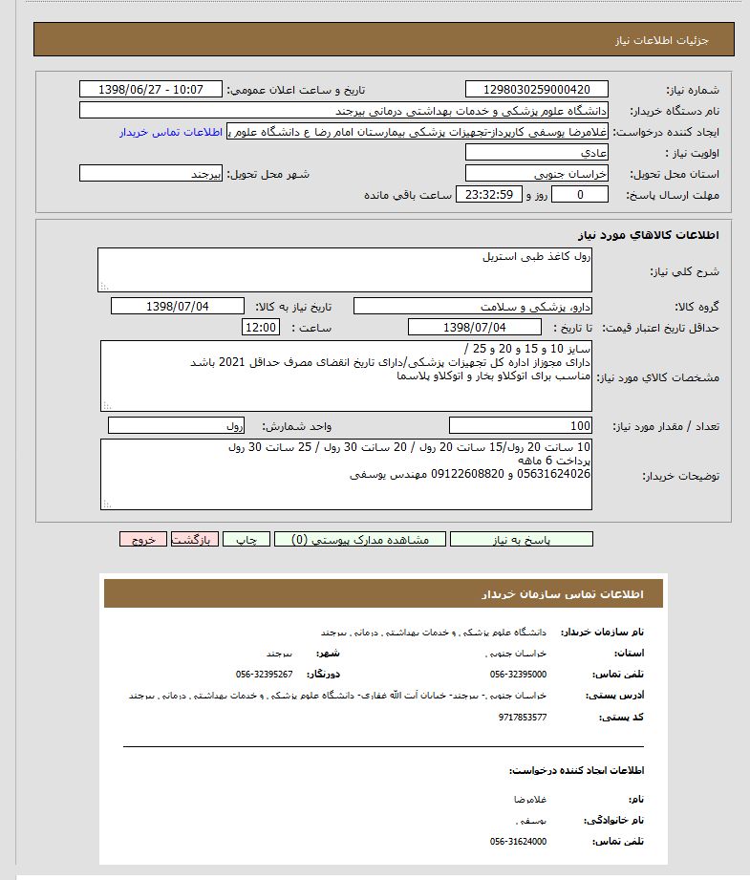This screenshot has height=880, width=750.
Task: Click the استان محل تحویل field
Action: click(x=536, y=174)
